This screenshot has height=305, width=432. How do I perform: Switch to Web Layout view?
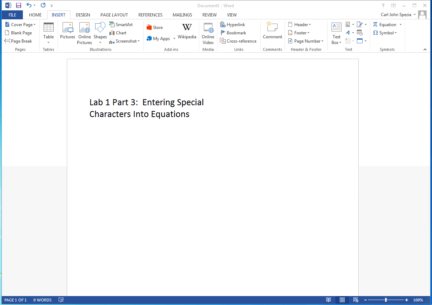pos(355,300)
